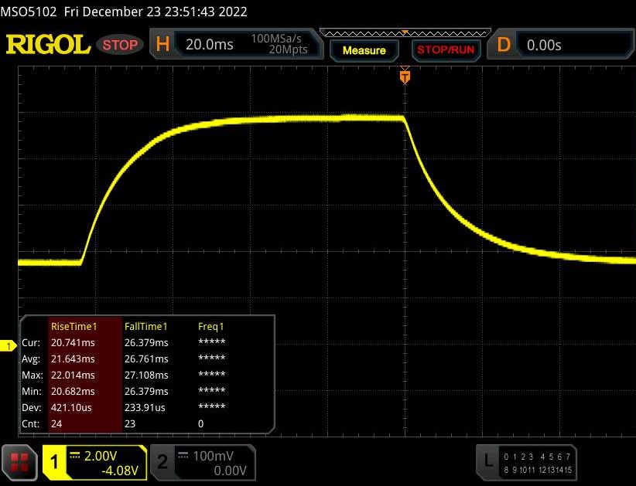Select the Freq1 measurement column header
The image size is (636, 486).
tap(210, 326)
